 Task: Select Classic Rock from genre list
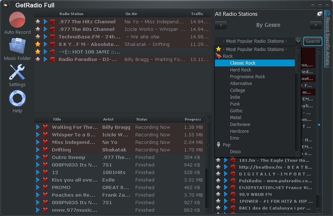click(x=243, y=63)
